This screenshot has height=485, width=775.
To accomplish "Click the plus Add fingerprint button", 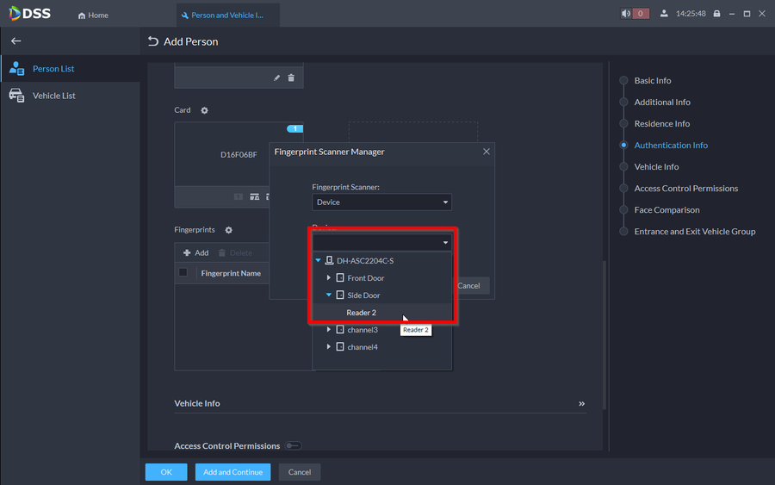I will [196, 252].
